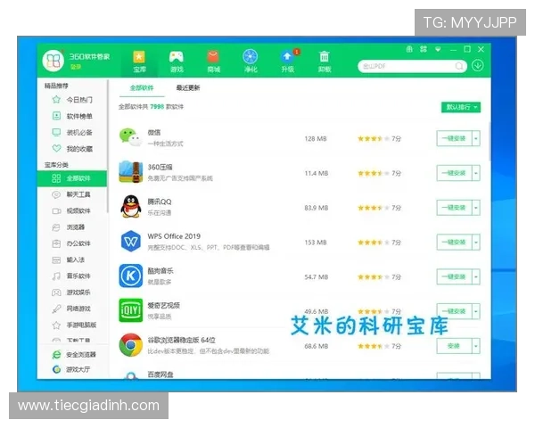Open the skin icon in title bar
This screenshot has width=535, height=428.
point(409,49)
